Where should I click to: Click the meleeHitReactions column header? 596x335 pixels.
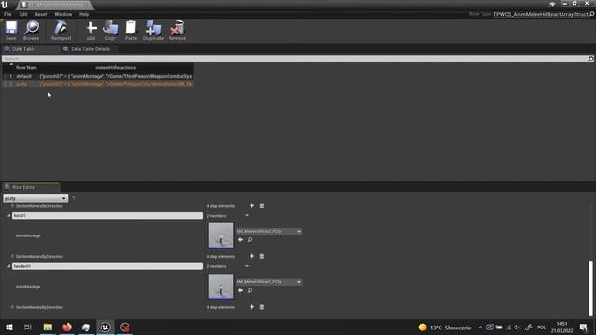click(115, 67)
